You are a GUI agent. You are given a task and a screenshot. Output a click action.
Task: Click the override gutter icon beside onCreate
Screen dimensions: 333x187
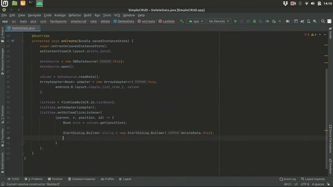coord(13,41)
